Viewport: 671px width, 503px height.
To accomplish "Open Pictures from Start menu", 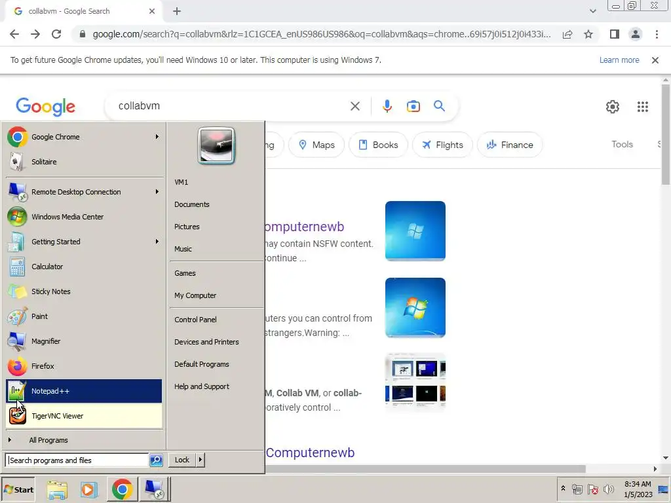I will pos(187,227).
